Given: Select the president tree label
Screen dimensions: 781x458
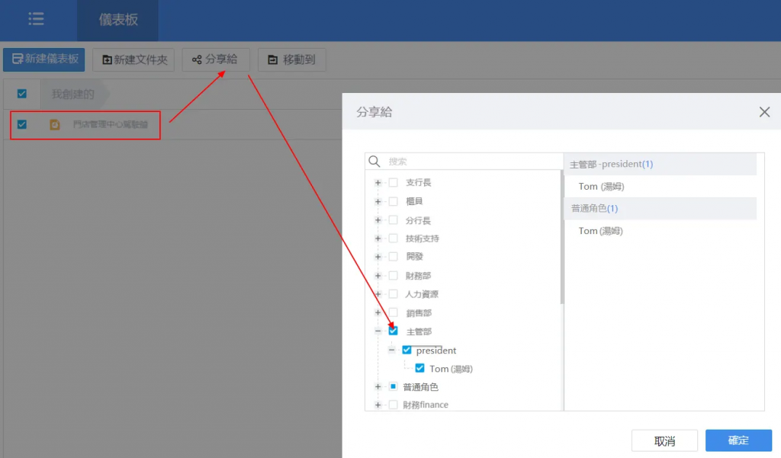Looking at the screenshot, I should (436, 351).
